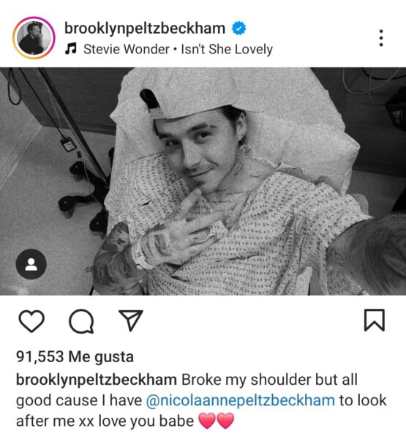
Task: Tap the pink heart emojis in the caption
Action: pyautogui.click(x=216, y=421)
